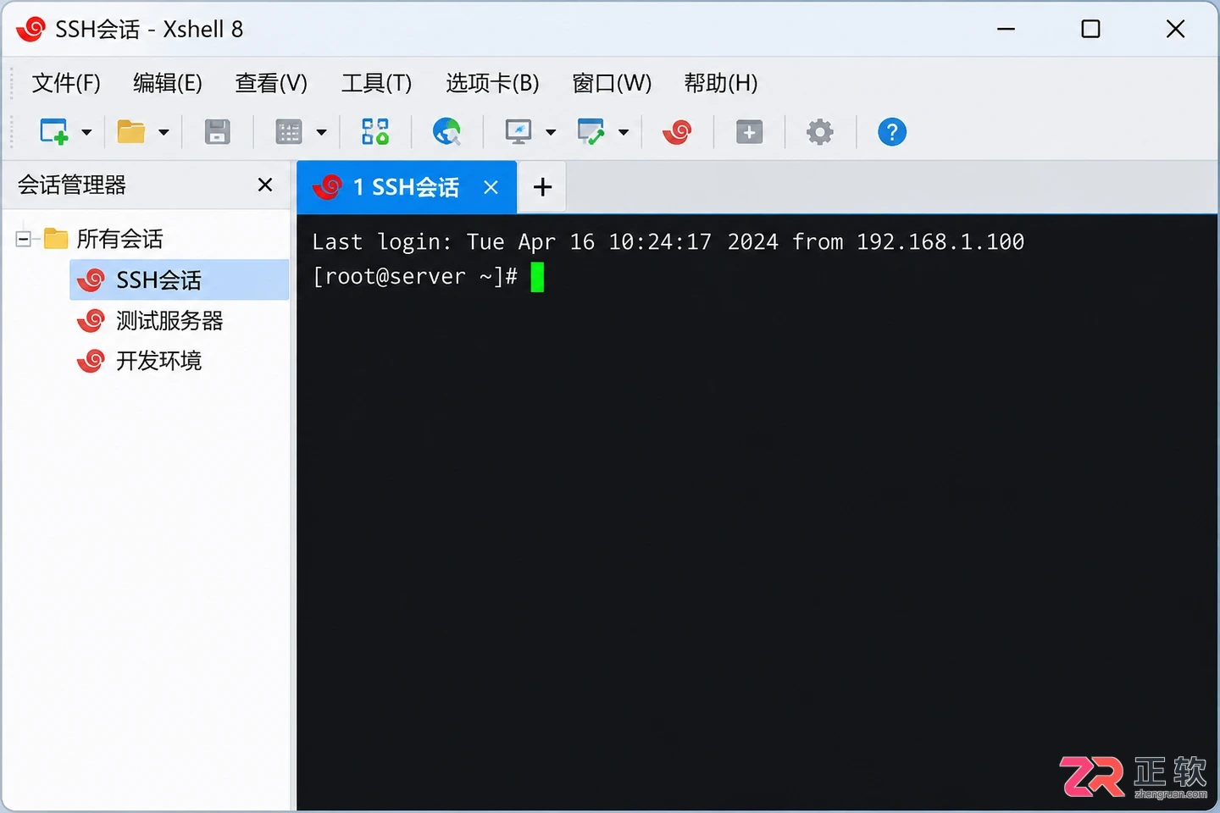The height and width of the screenshot is (813, 1220).
Task: Close the 会话管理器 panel
Action: coord(265,185)
